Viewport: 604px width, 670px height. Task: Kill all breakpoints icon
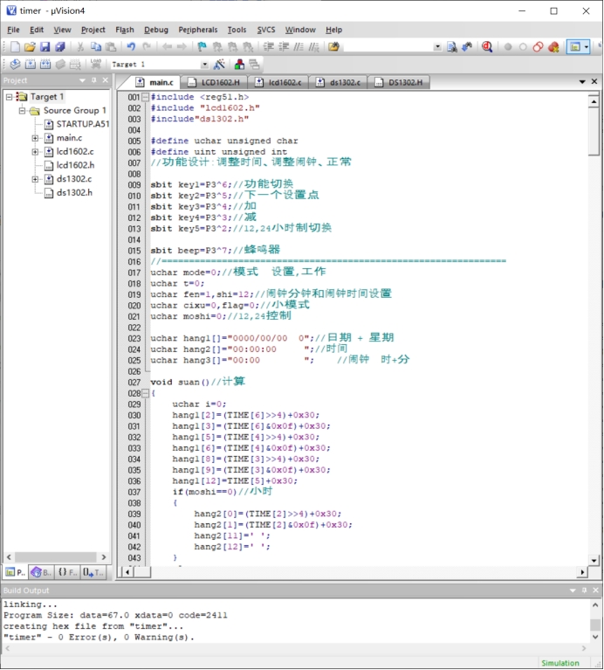553,46
